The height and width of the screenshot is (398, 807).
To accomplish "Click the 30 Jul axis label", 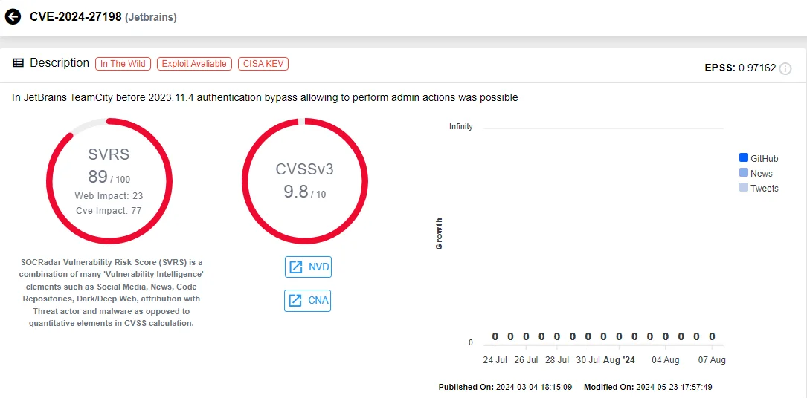I will [588, 360].
